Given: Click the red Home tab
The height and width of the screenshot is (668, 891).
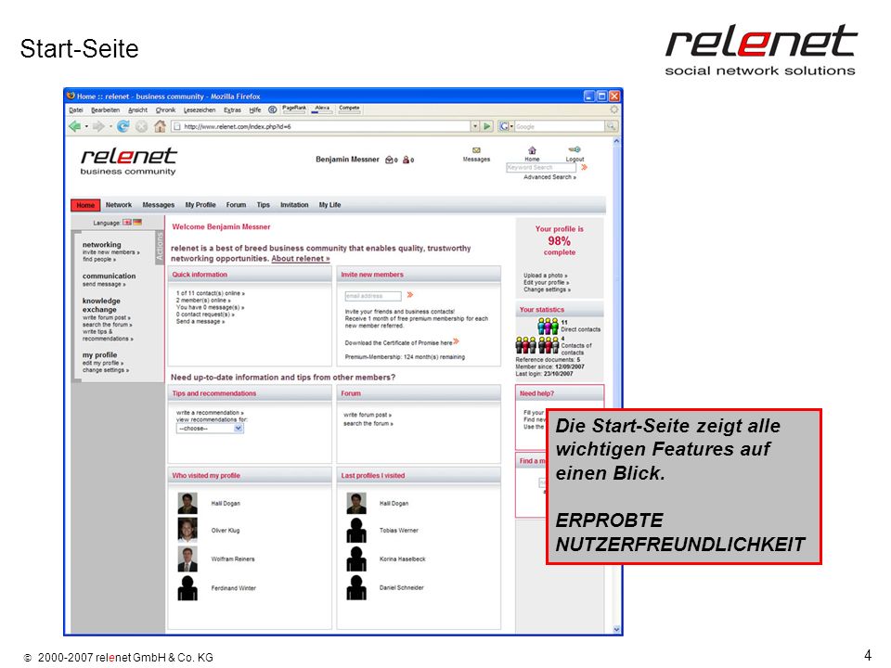Looking at the screenshot, I should tap(85, 205).
